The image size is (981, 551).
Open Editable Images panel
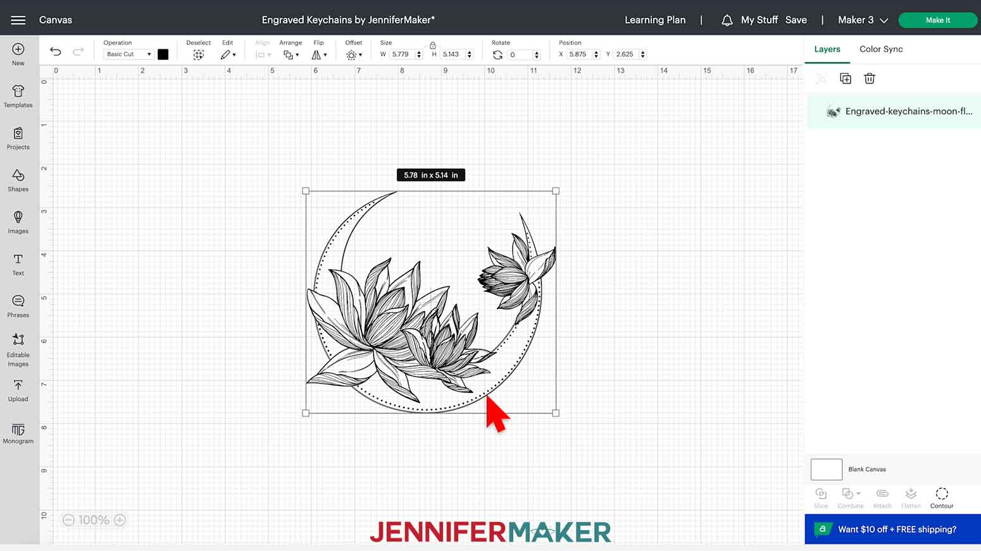pos(18,350)
